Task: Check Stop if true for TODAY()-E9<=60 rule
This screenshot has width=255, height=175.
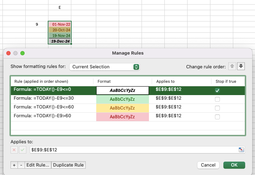Action: pos(217,108)
